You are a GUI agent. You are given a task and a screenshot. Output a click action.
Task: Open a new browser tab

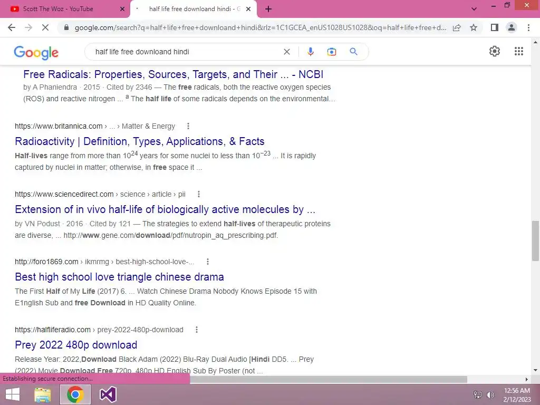point(268,9)
